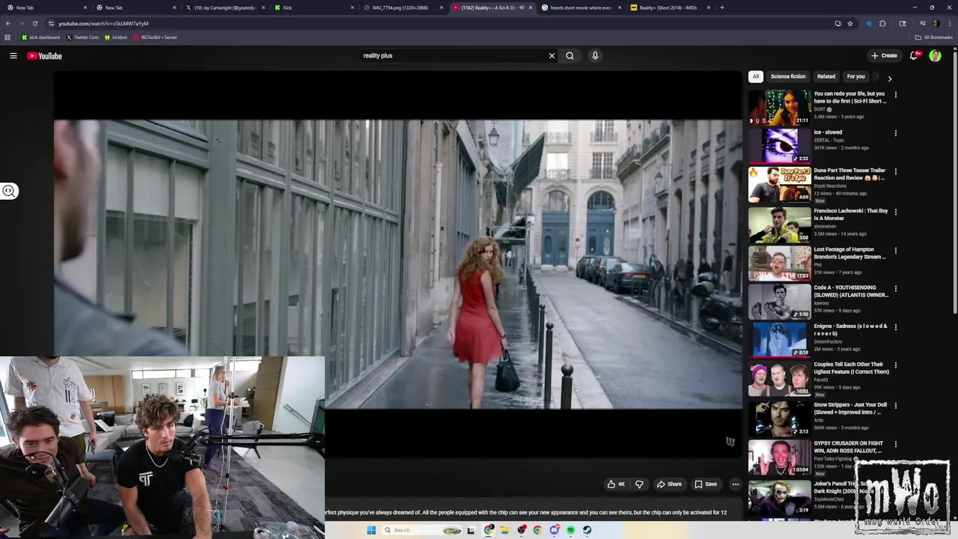Save the video to a playlist
The height and width of the screenshot is (539, 958).
706,484
